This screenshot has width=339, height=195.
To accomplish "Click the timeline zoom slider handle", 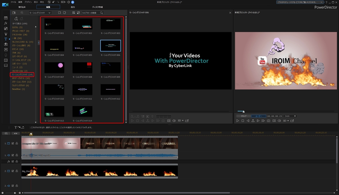I will click(x=15, y=193).
